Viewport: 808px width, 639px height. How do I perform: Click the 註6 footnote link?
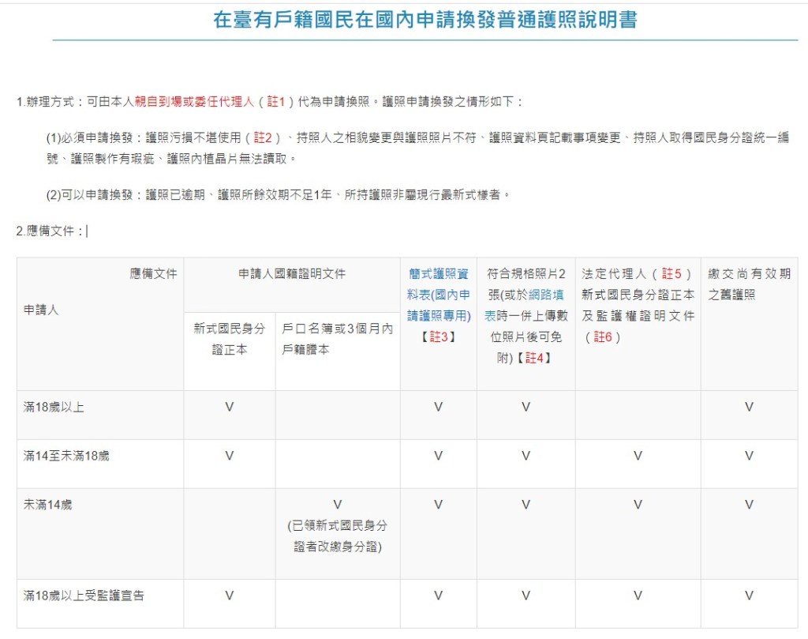[604, 337]
